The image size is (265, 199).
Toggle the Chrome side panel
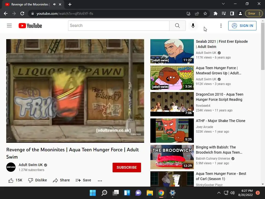232,13
